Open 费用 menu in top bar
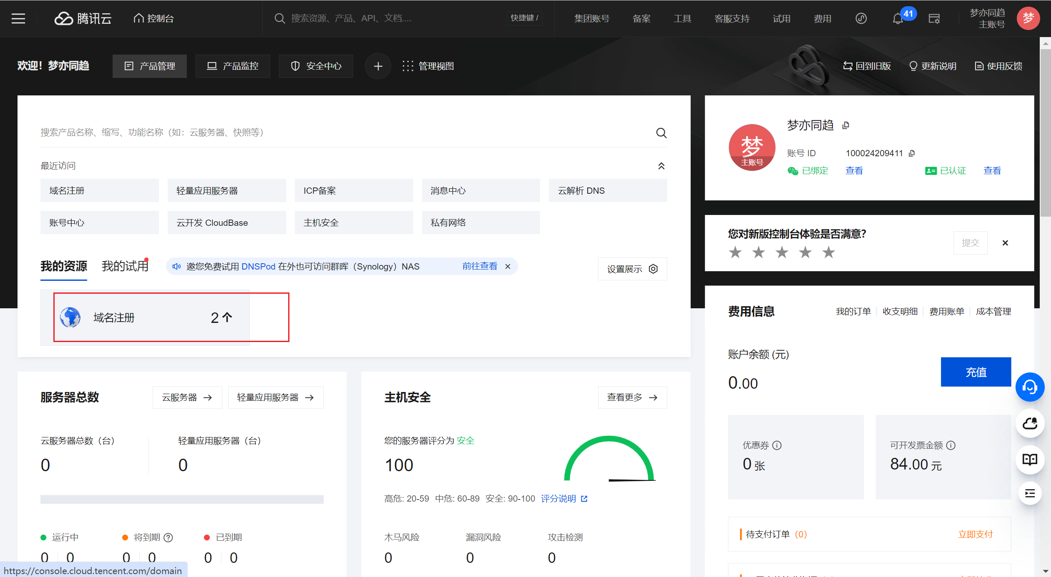 point(822,19)
